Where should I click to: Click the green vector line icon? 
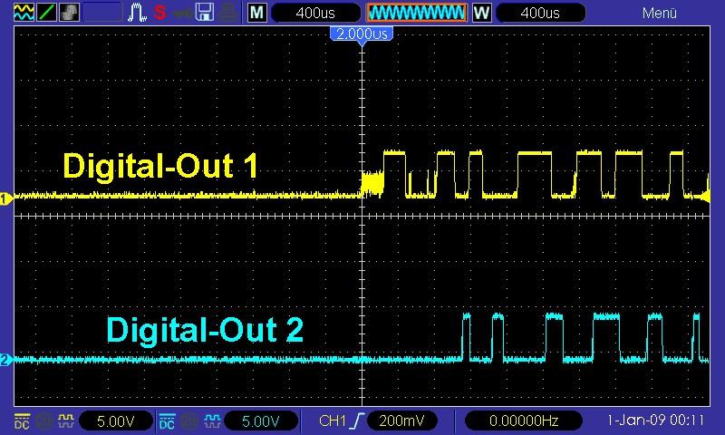(46, 12)
